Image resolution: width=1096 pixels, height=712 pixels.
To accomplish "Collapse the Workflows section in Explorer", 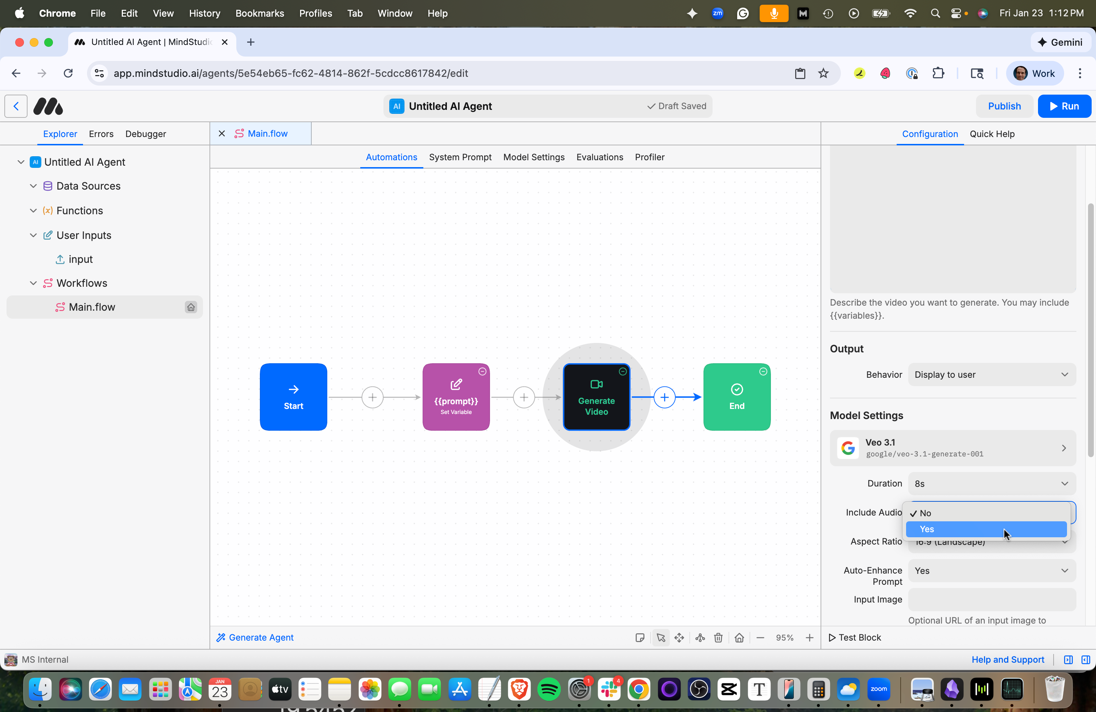I will click(x=33, y=283).
